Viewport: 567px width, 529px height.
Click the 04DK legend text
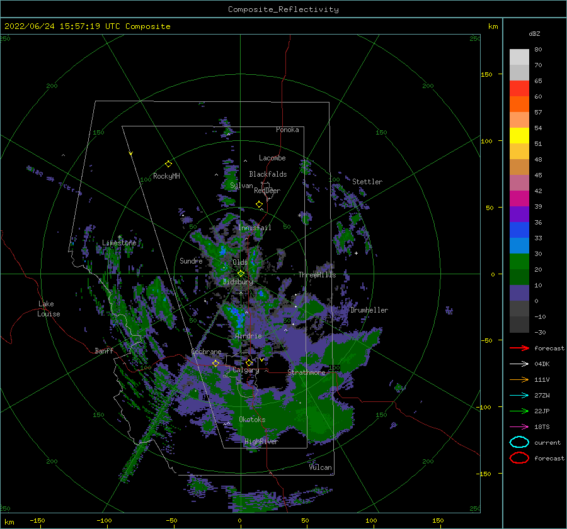tap(542, 364)
